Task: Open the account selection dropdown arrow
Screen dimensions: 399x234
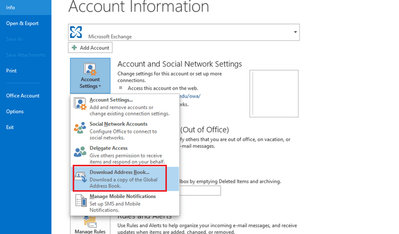Action: (x=295, y=32)
